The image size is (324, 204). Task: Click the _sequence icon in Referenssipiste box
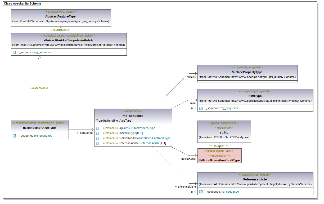coord(201,192)
